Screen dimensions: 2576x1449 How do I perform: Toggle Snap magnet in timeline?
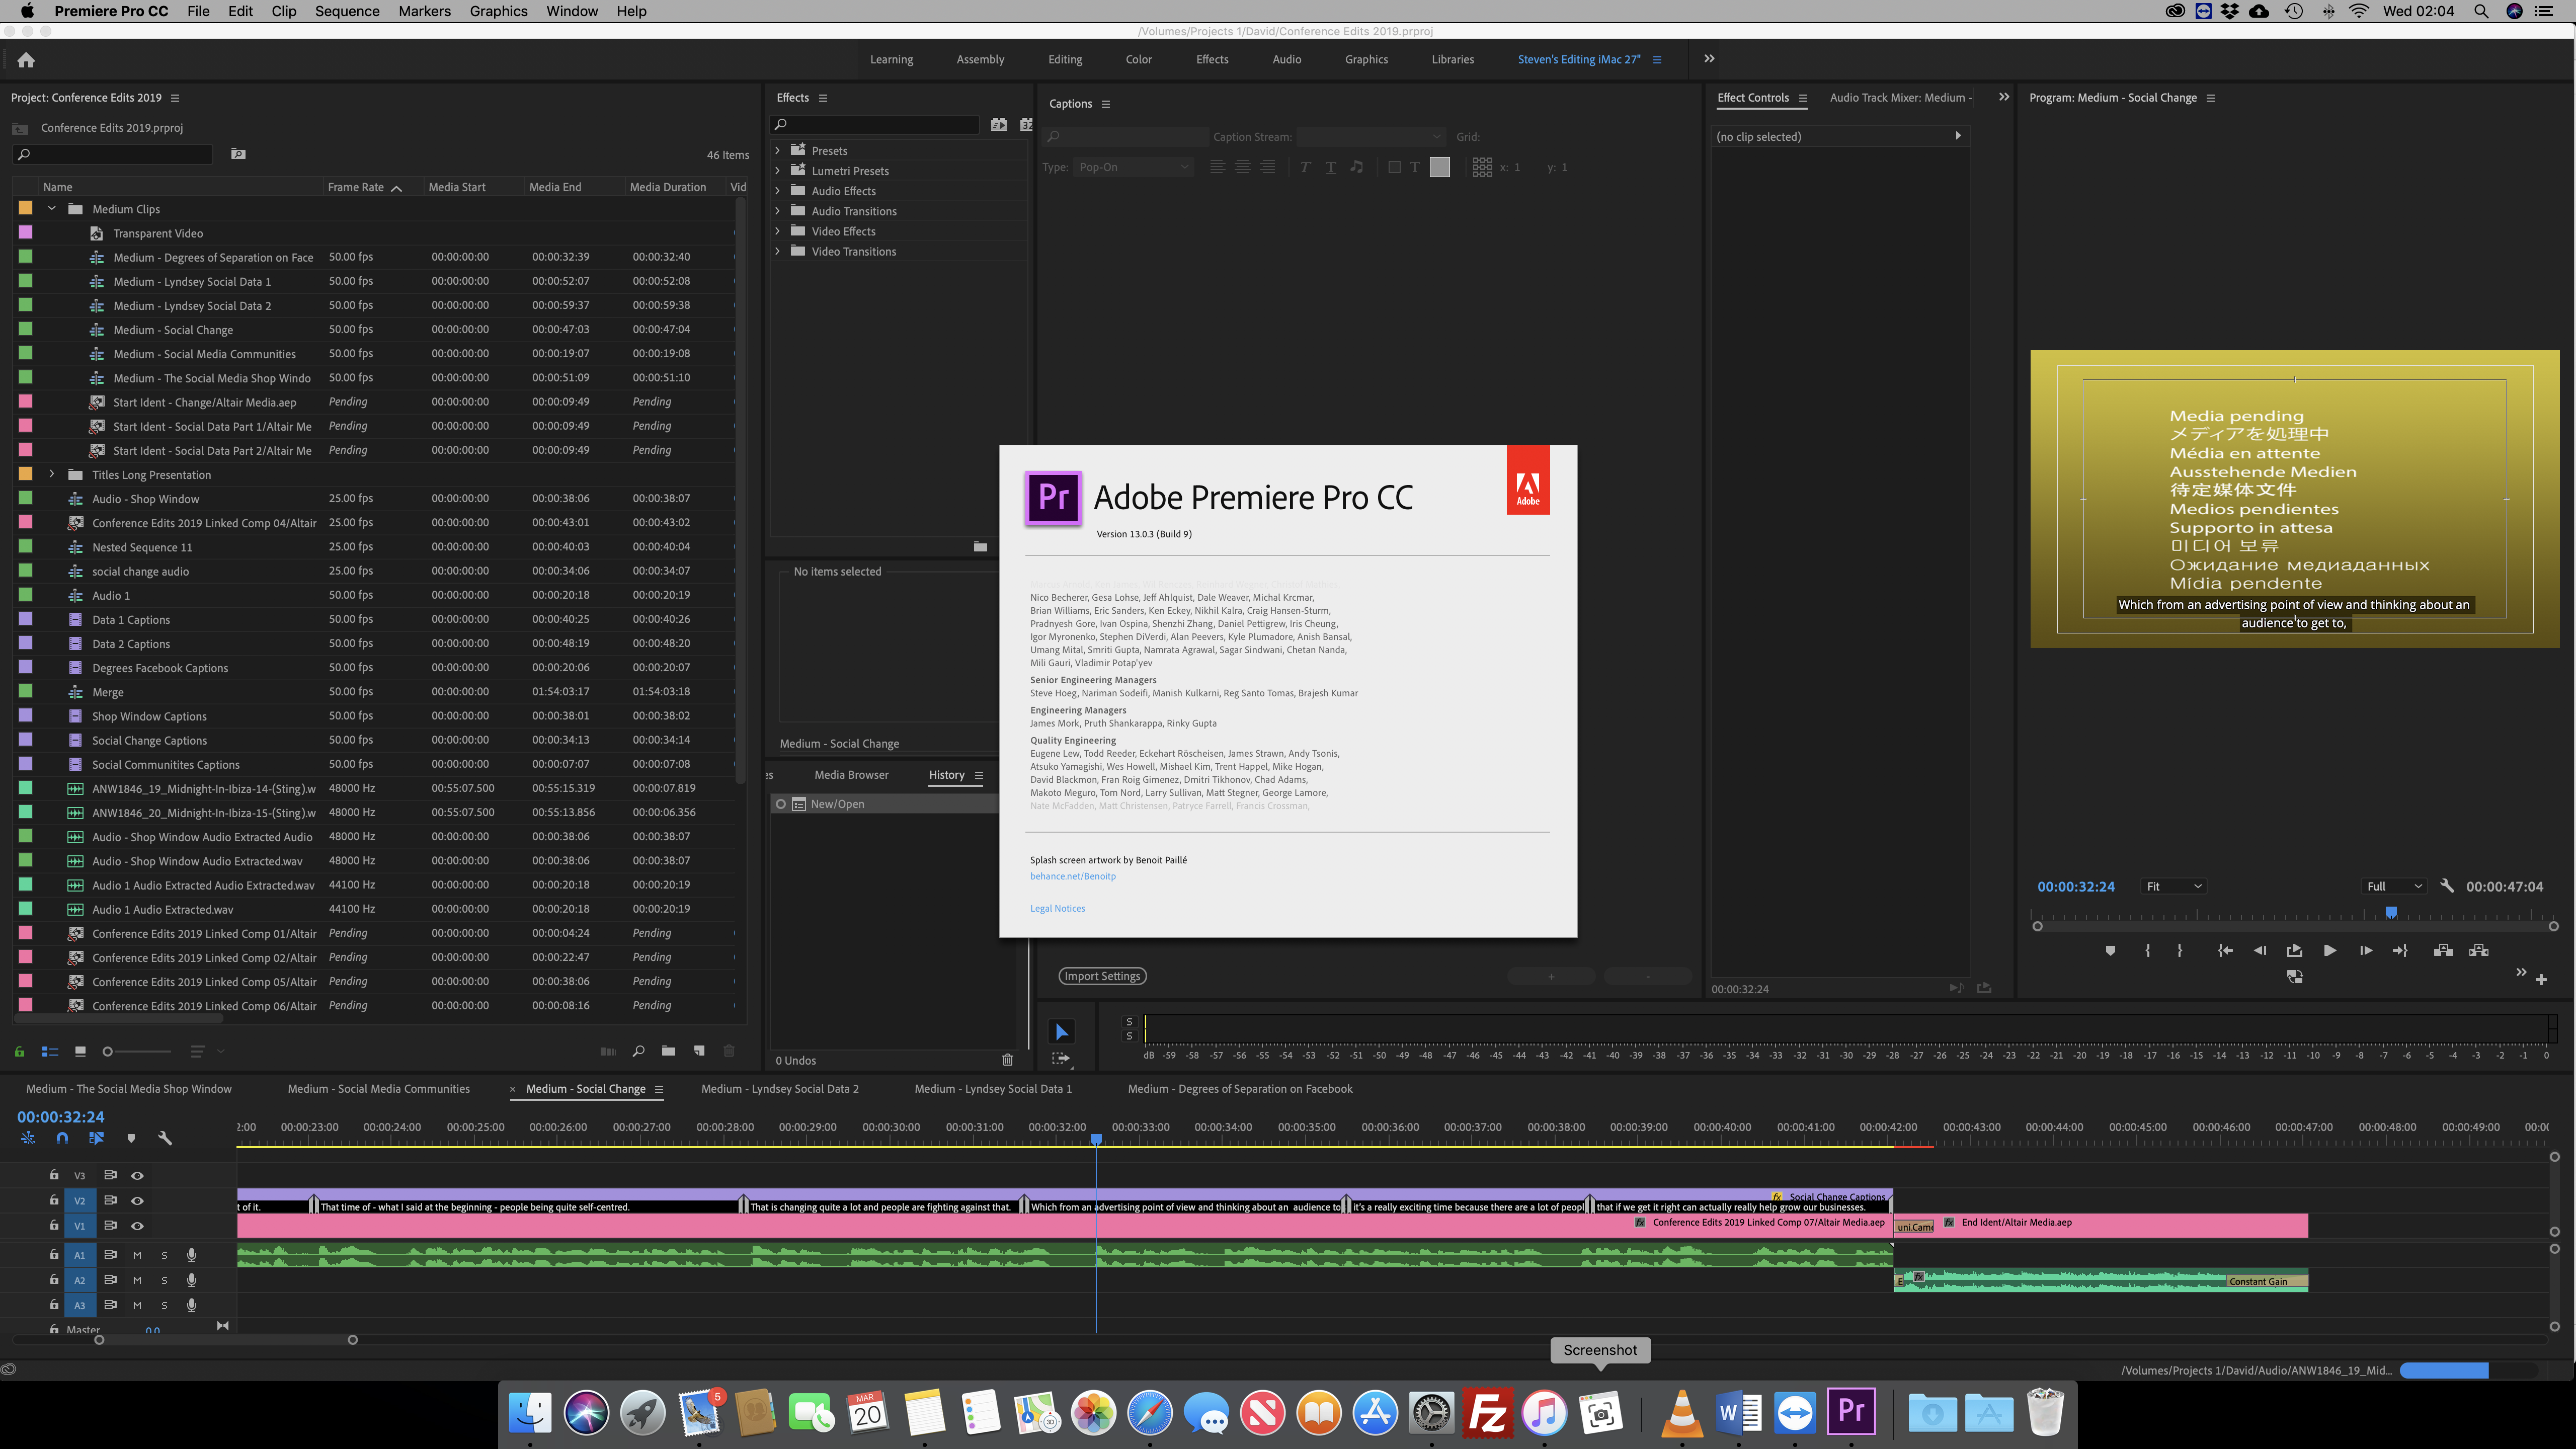(62, 1138)
